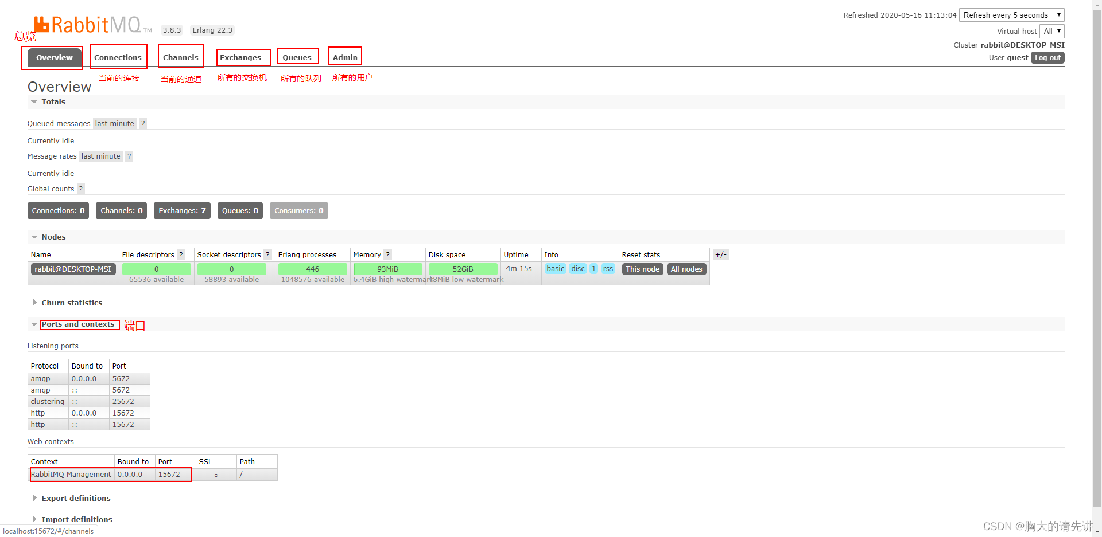Click the Disk space 52GiB bar
1102x537 pixels.
[x=463, y=269]
